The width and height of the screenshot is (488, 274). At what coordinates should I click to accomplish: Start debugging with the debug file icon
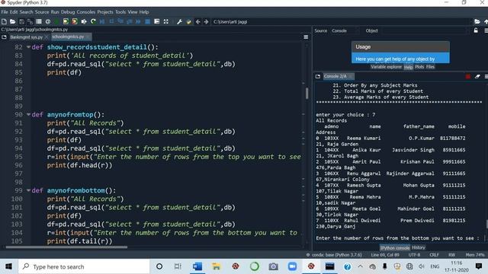click(102, 21)
